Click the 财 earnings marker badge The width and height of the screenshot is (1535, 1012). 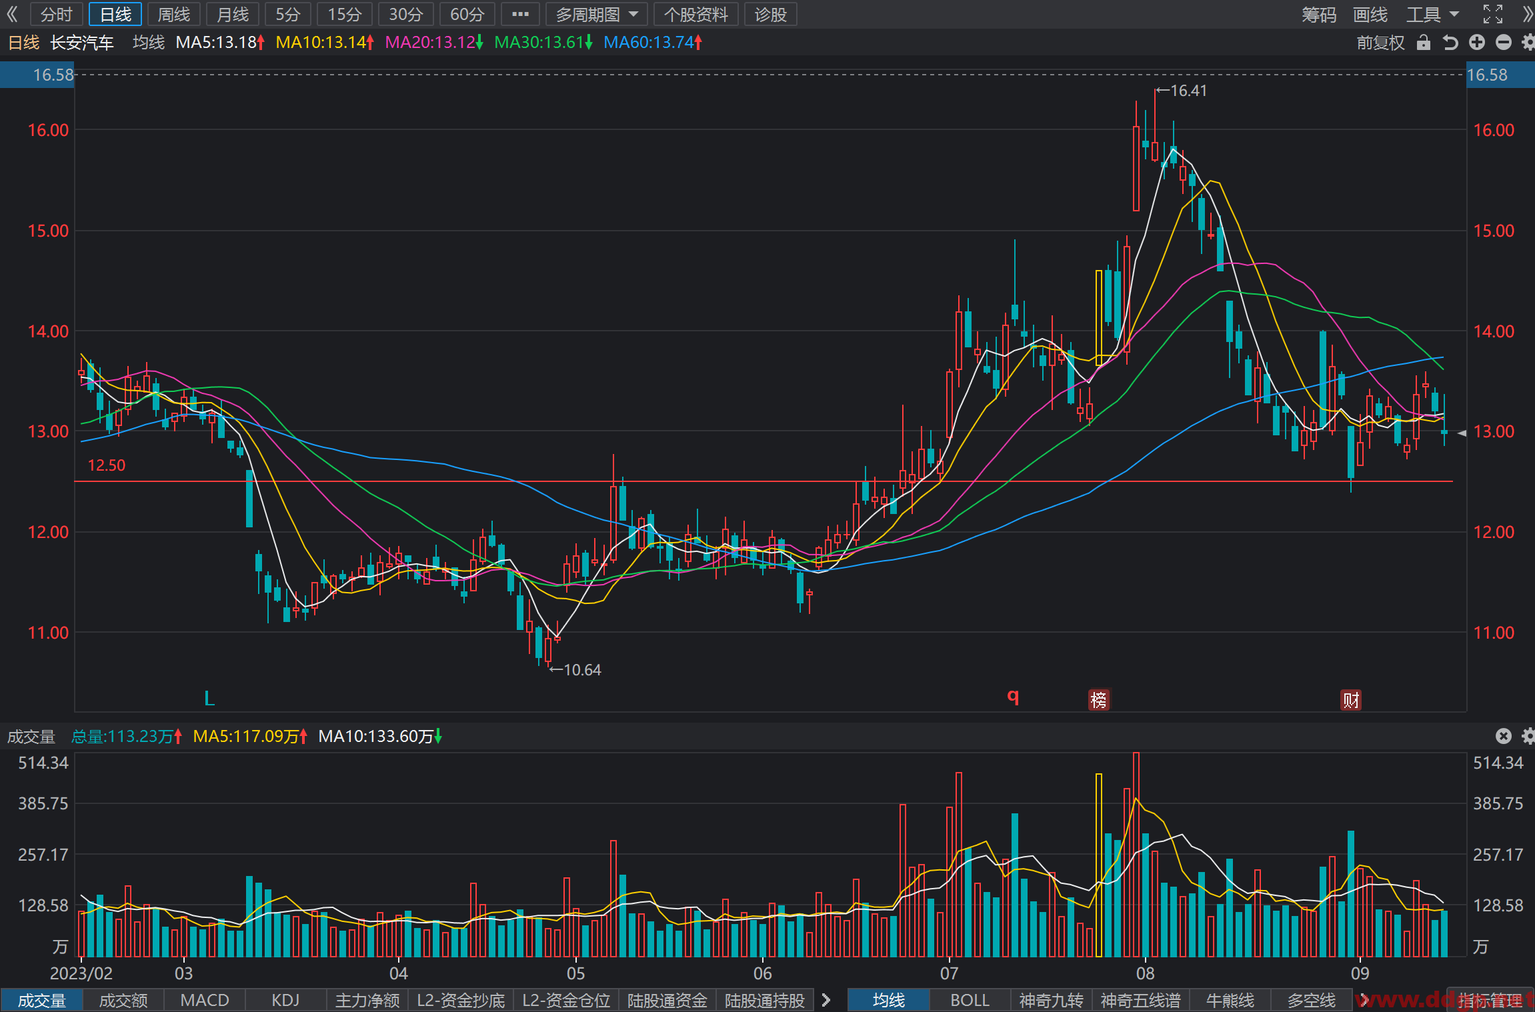click(1351, 700)
